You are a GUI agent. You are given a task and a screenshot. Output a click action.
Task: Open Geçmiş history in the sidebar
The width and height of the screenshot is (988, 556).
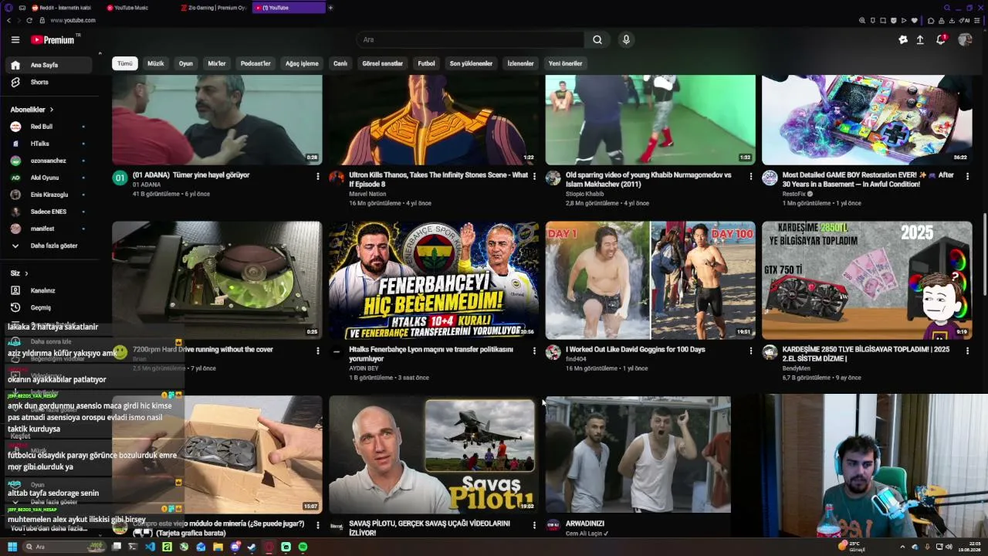[x=49, y=307]
